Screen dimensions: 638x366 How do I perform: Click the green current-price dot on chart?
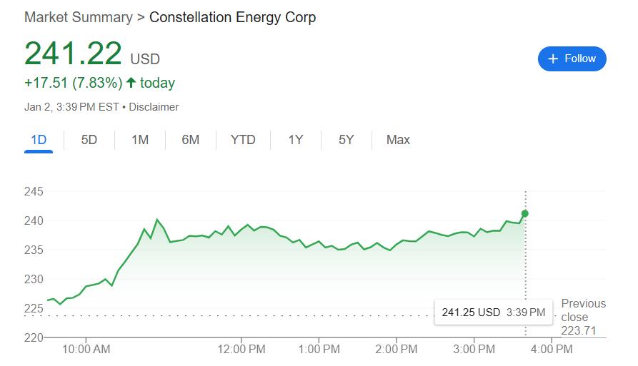coord(526,213)
